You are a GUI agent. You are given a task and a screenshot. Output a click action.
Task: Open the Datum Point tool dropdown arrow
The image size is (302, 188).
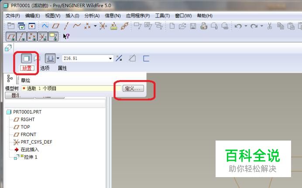(95, 26)
